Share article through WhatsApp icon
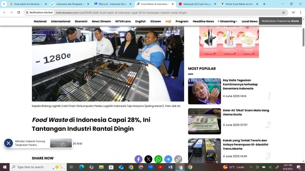 click(x=158, y=159)
